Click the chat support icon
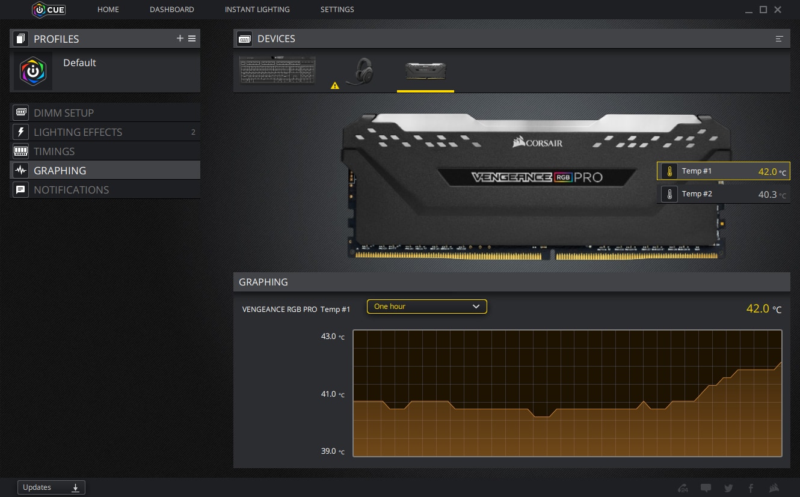 coord(706,488)
